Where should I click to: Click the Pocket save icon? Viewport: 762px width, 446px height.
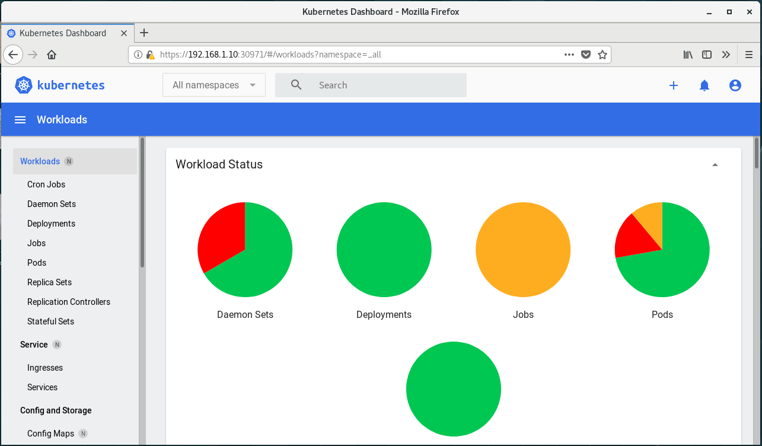(586, 55)
